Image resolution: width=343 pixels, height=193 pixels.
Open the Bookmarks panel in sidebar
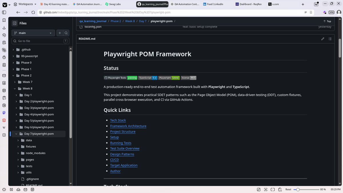pos(4,20)
